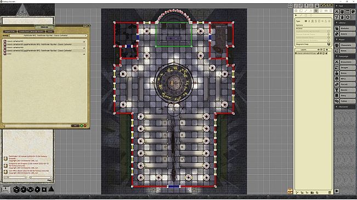This screenshot has width=357, height=200.
Task: Click the modifier box left of dice
Action: pyautogui.click(x=5, y=189)
